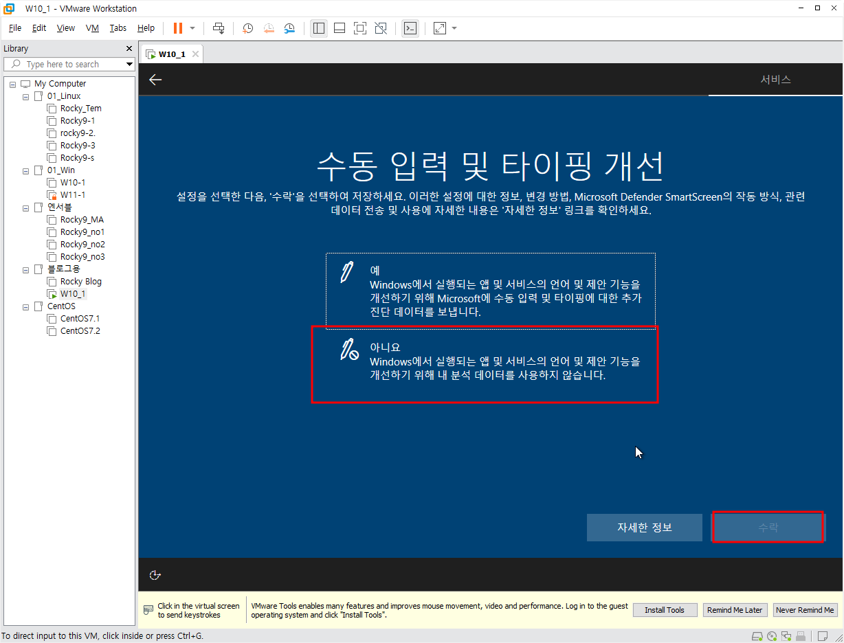Image resolution: width=844 pixels, height=643 pixels.
Task: Click the hard disk status icon
Action: point(757,636)
